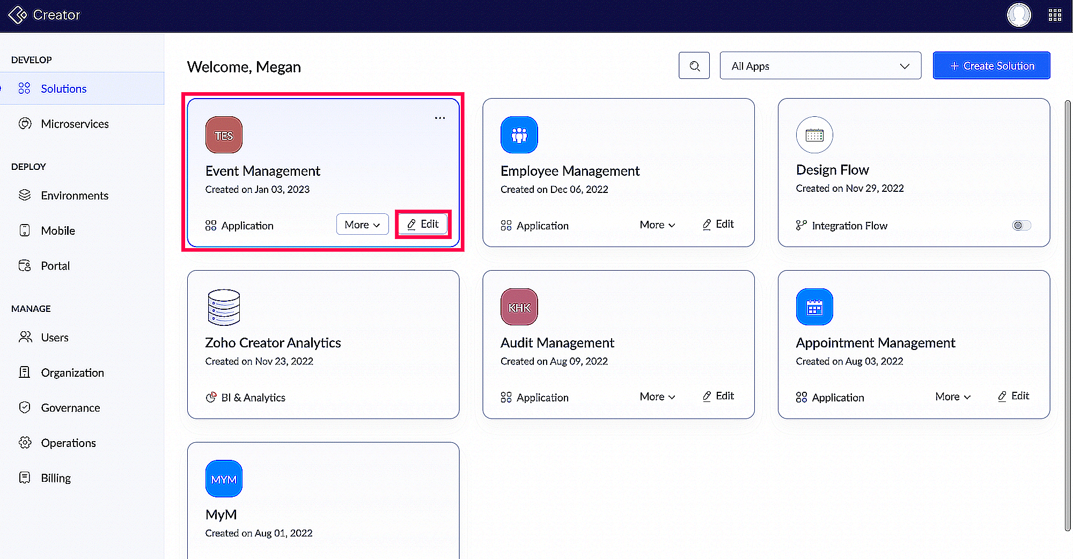Image resolution: width=1073 pixels, height=559 pixels.
Task: Click the Organization building icon
Action: (x=25, y=372)
